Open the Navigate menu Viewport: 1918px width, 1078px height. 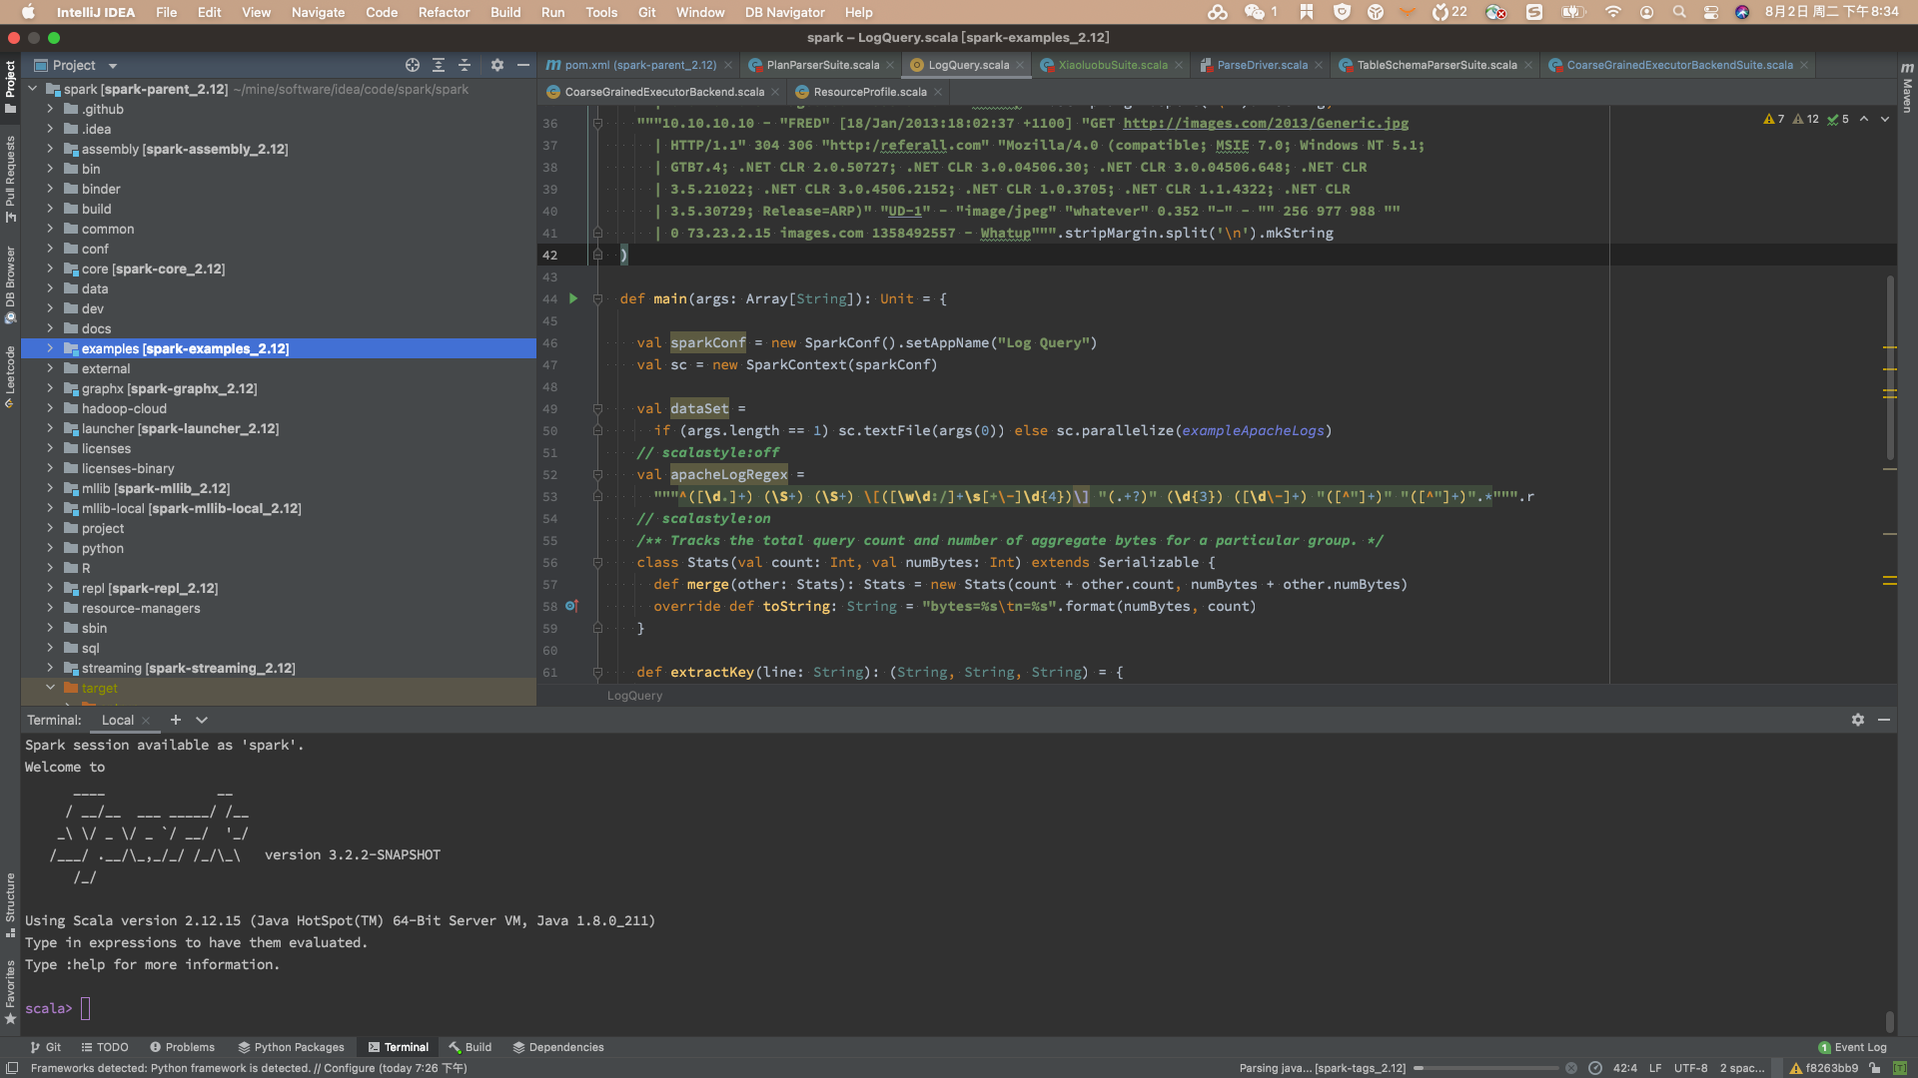point(318,12)
